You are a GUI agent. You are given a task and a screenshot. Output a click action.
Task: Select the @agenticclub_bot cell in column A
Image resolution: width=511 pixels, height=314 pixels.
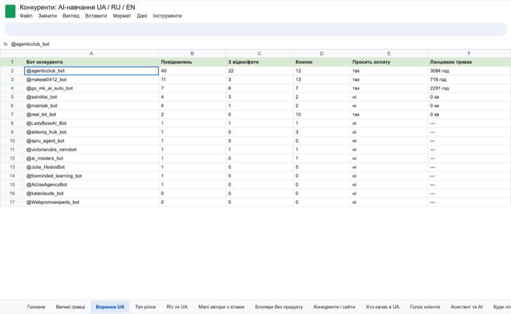tap(91, 71)
